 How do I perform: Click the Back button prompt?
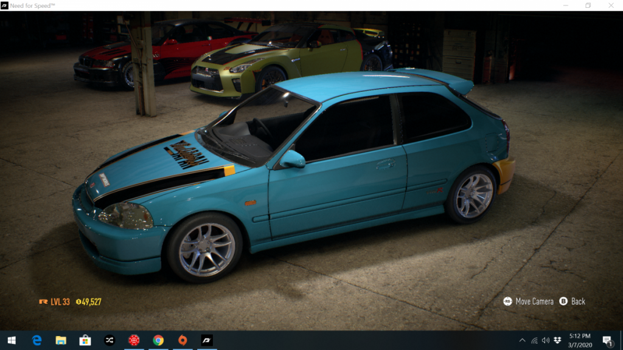572,301
